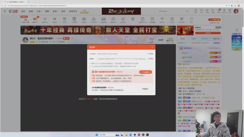Screen dimensions: 244x137
Task: Open 绝地求生 in the top navigation
Action: pos(73,11)
